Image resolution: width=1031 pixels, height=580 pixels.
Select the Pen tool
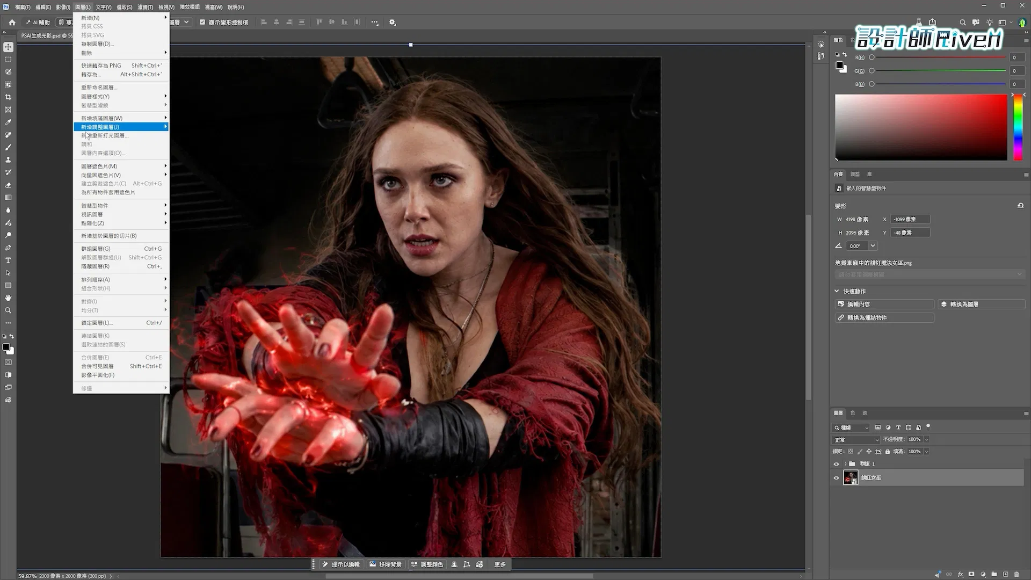pos(8,248)
